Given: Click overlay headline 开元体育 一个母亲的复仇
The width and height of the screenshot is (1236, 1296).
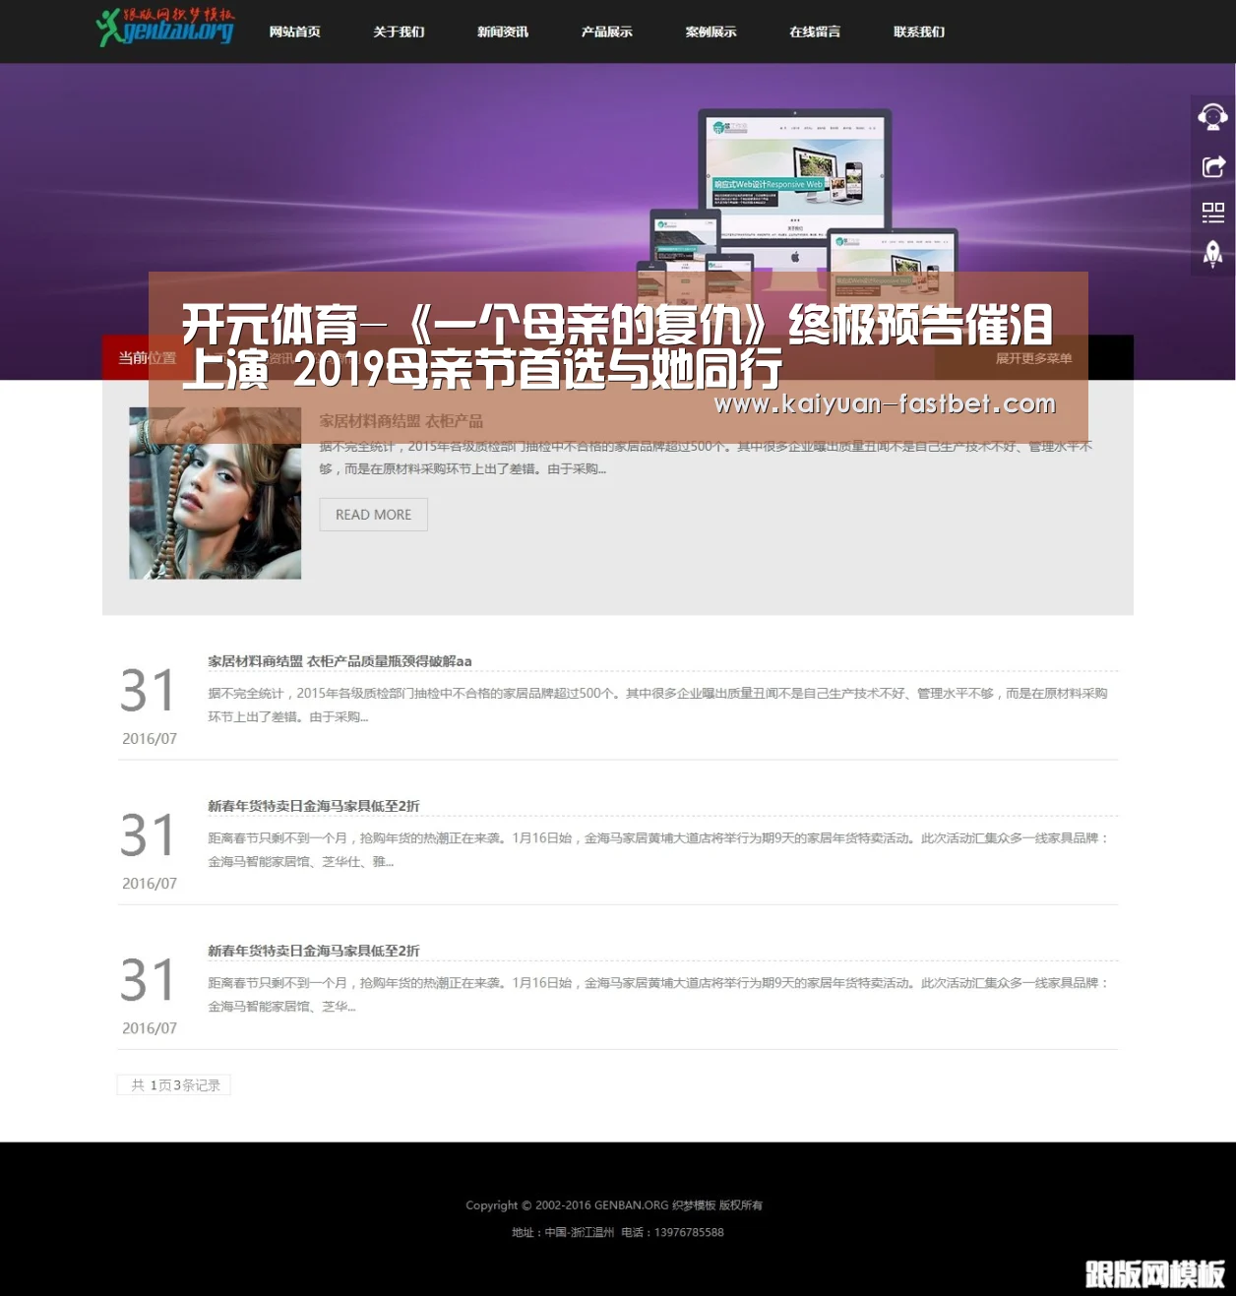Looking at the screenshot, I should click(x=617, y=347).
